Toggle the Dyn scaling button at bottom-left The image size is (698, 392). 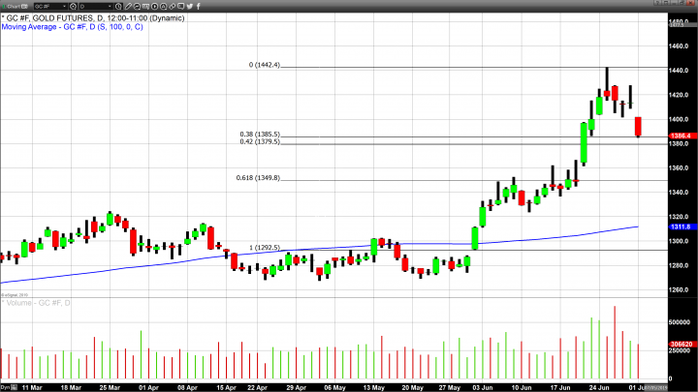coord(6,387)
